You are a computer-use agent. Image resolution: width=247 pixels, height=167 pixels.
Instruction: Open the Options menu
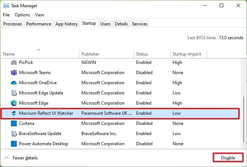[x=22, y=15]
